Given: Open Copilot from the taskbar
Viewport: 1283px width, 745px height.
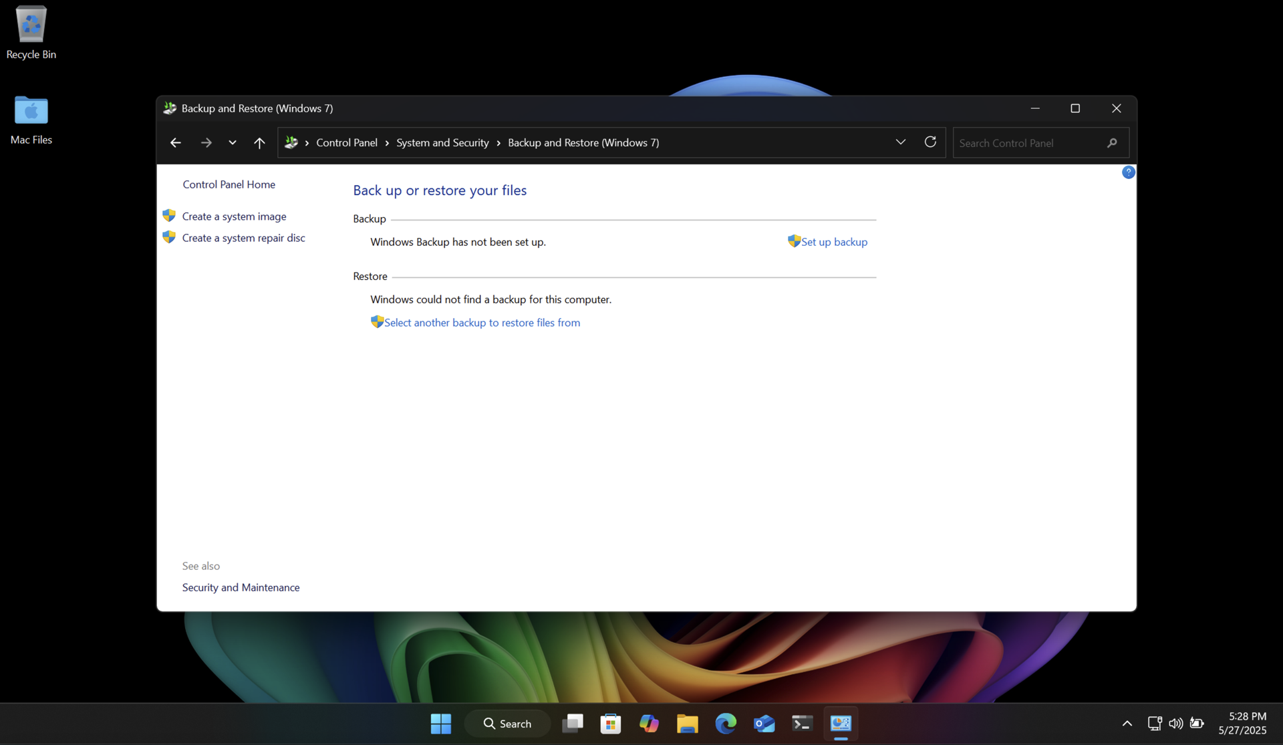Looking at the screenshot, I should point(649,724).
